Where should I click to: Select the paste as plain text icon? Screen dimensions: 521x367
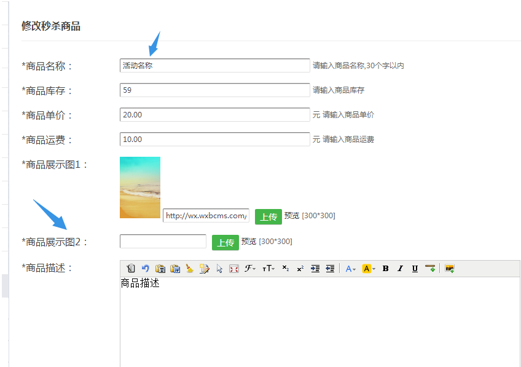pyautogui.click(x=160, y=267)
